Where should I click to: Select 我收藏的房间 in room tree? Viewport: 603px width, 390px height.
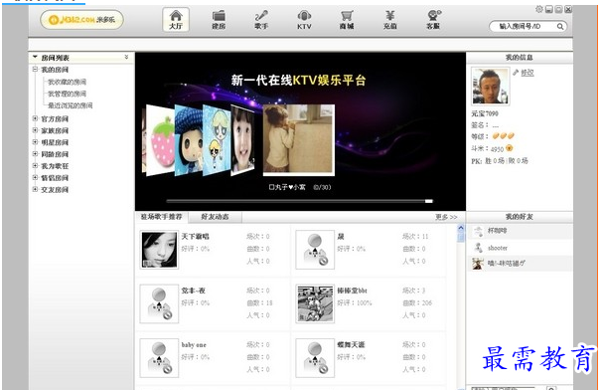click(x=67, y=82)
